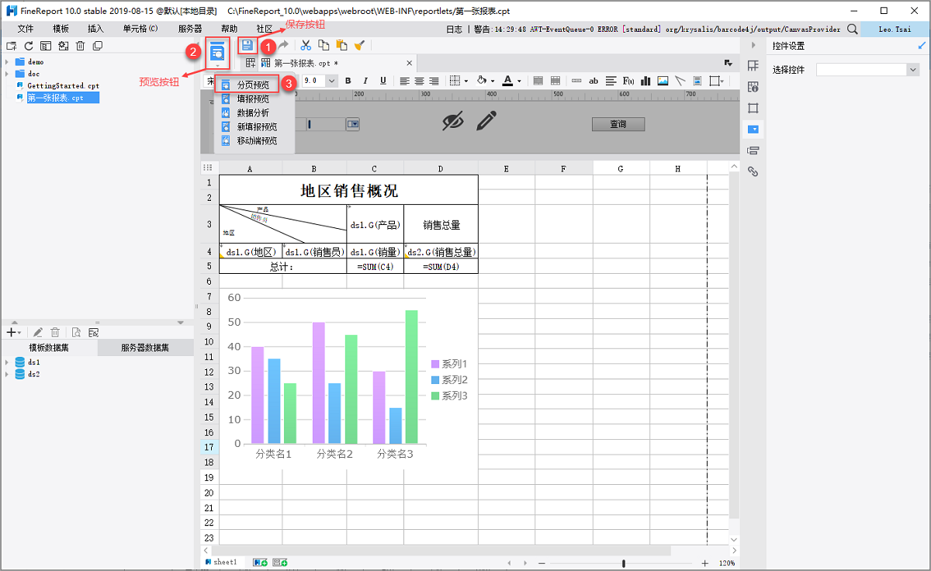Viewport: 931px width, 571px height.
Task: Open the preview button in toolbar
Action: pos(218,52)
